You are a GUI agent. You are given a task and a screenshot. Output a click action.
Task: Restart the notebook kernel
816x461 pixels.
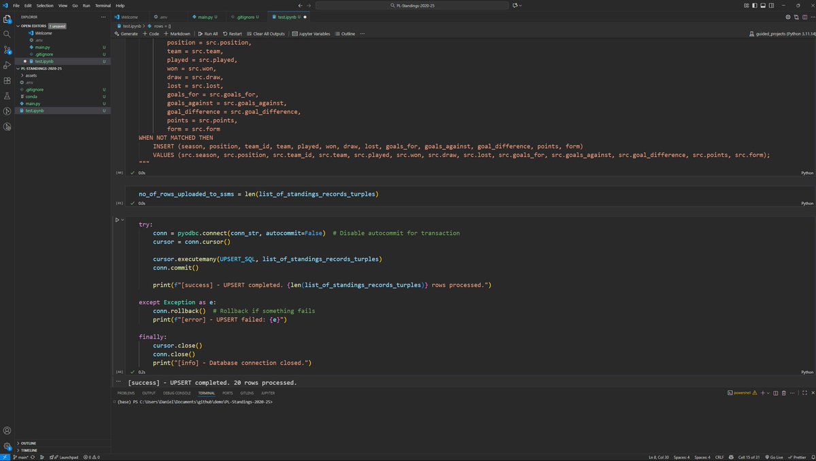point(233,33)
